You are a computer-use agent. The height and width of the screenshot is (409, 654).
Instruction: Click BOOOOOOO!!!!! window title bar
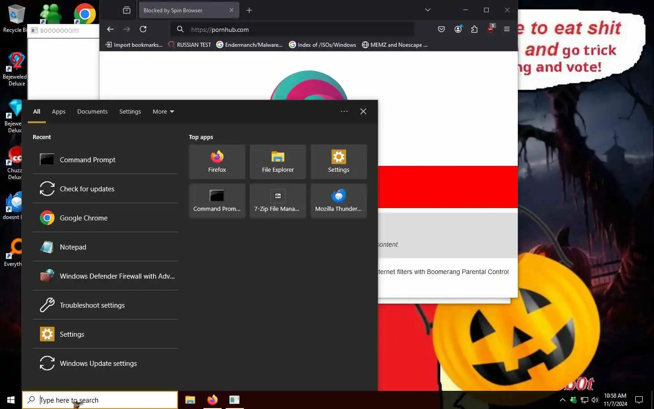click(x=64, y=30)
